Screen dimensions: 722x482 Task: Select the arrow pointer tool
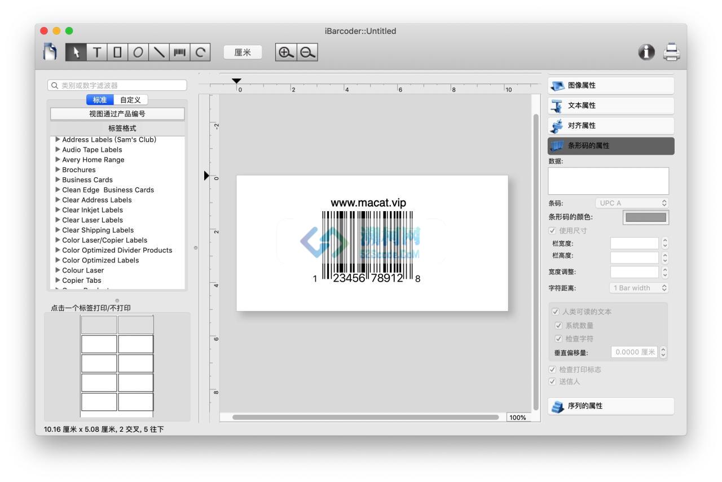75,52
